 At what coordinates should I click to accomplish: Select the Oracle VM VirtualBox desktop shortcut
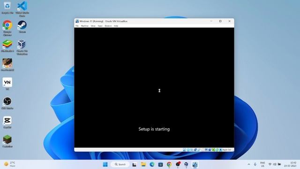click(22, 47)
